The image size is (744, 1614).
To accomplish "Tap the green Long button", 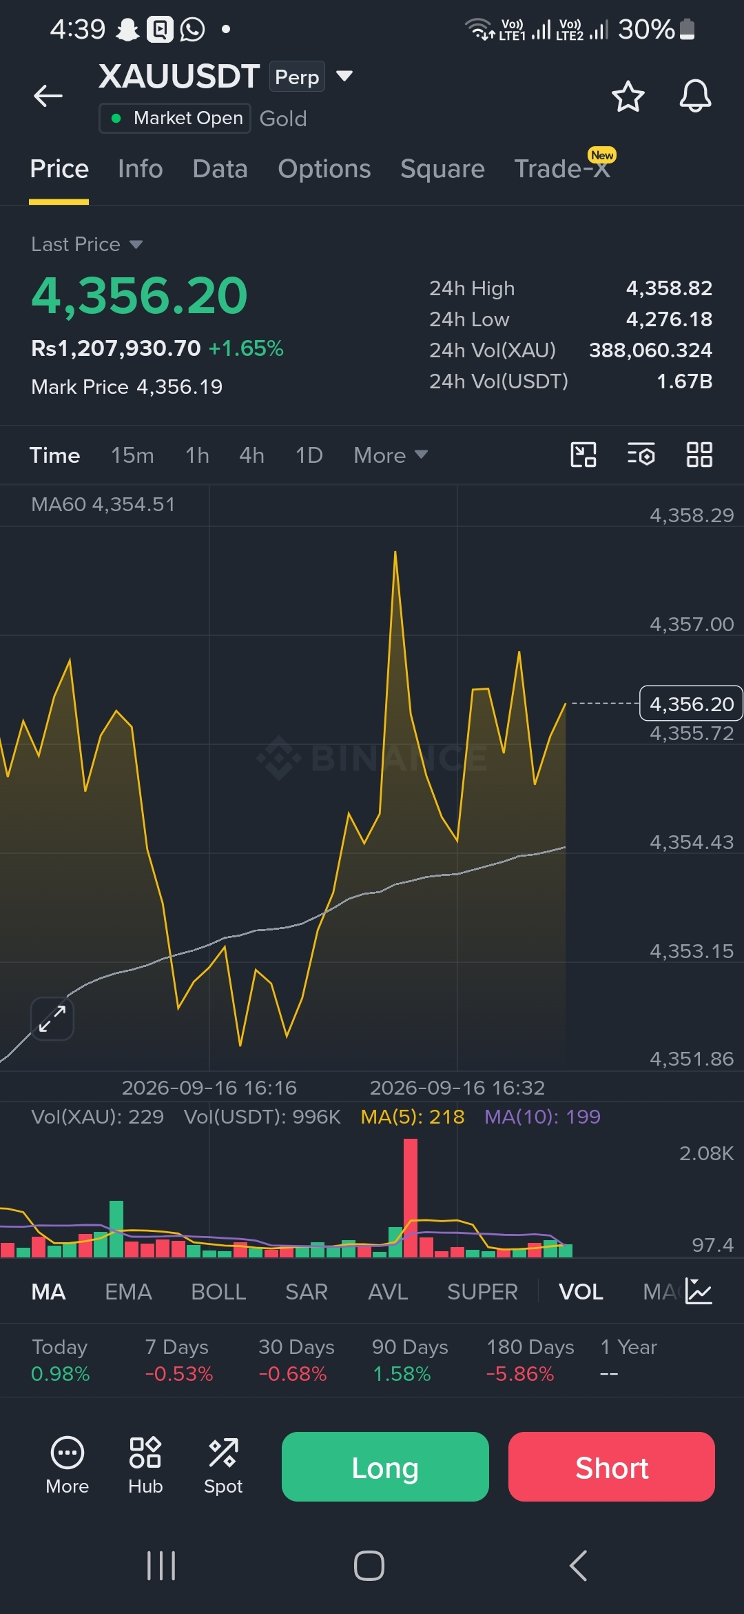I will [x=385, y=1467].
